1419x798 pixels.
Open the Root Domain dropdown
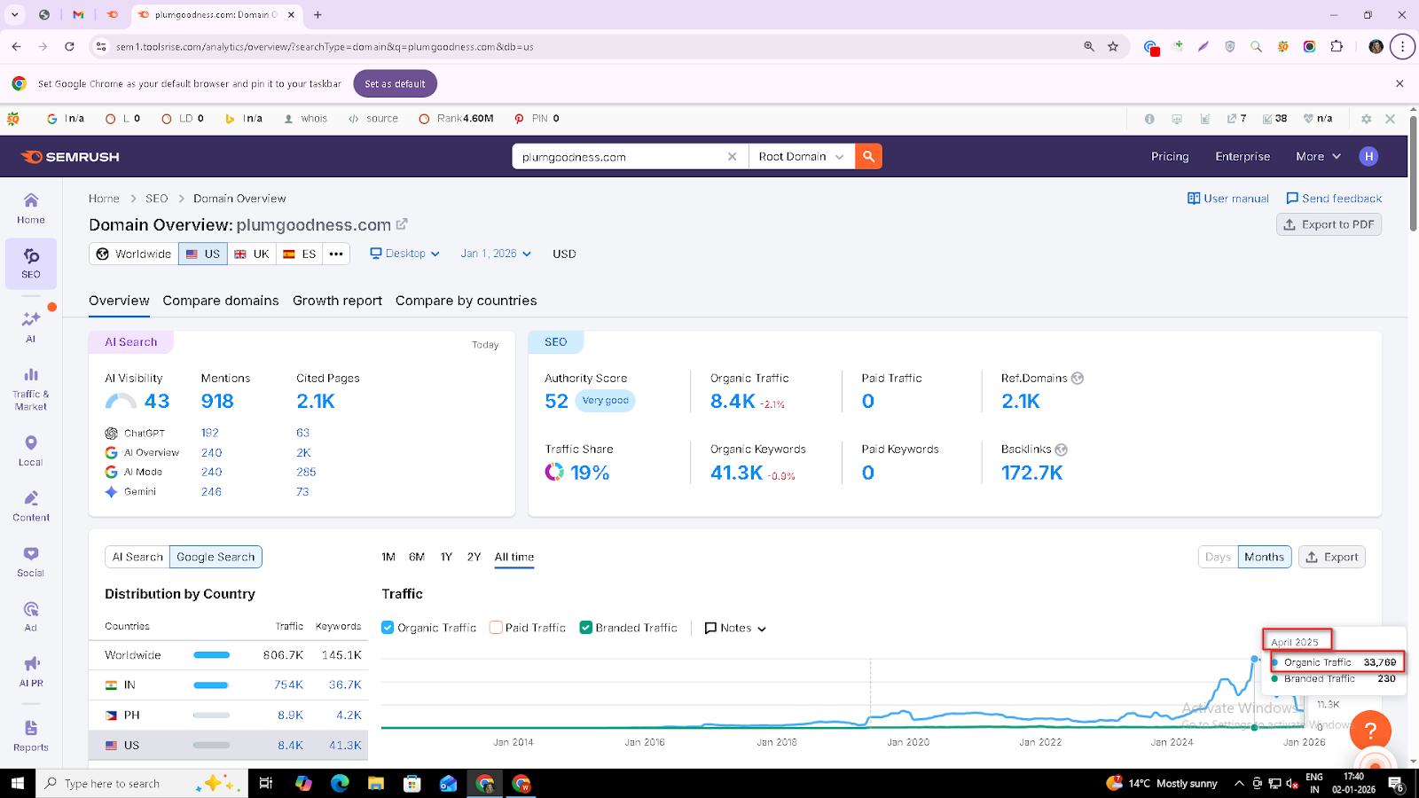pos(801,157)
